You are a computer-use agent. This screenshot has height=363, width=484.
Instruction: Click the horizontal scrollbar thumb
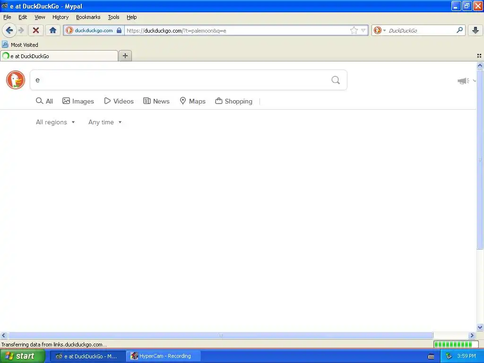click(221, 335)
